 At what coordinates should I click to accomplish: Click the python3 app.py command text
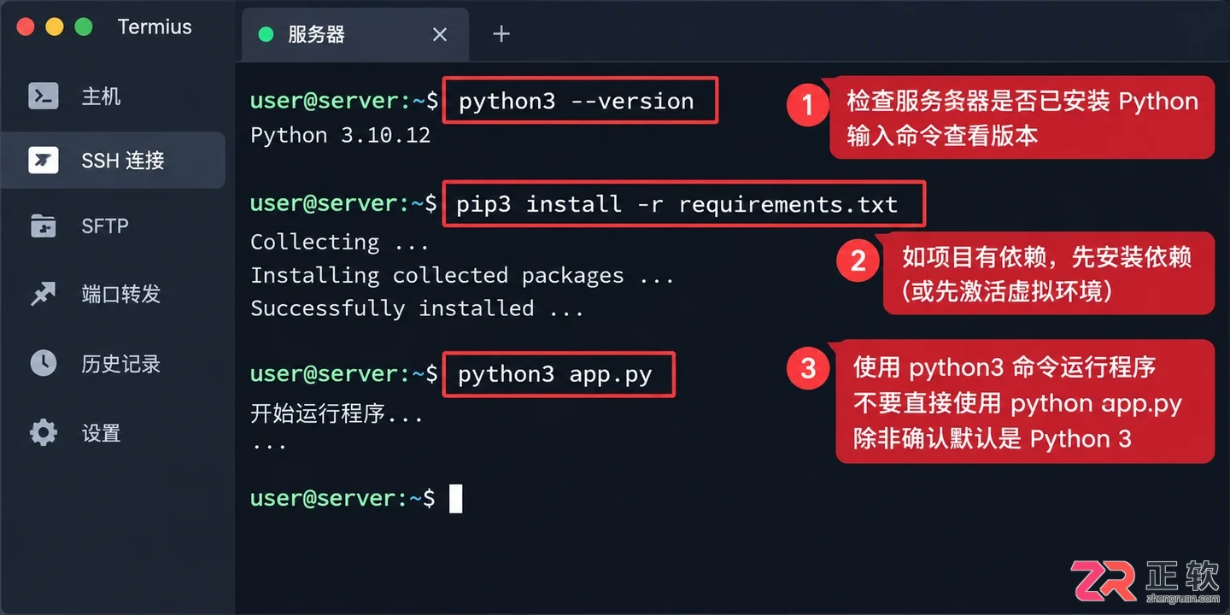click(555, 374)
